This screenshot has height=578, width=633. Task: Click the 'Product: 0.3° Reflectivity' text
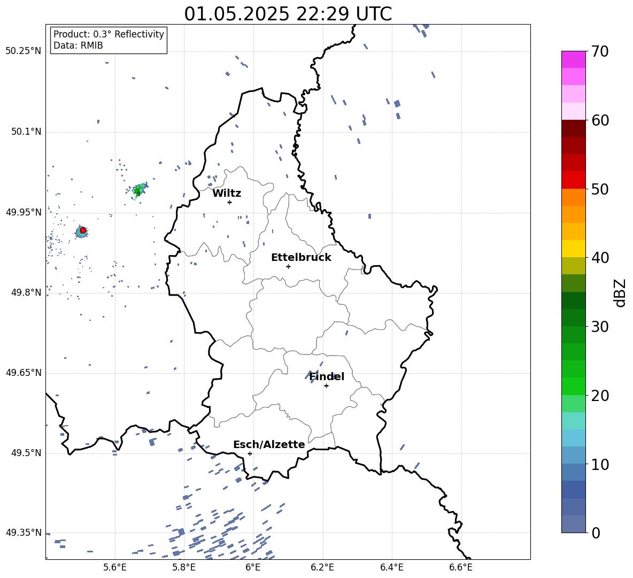109,34
